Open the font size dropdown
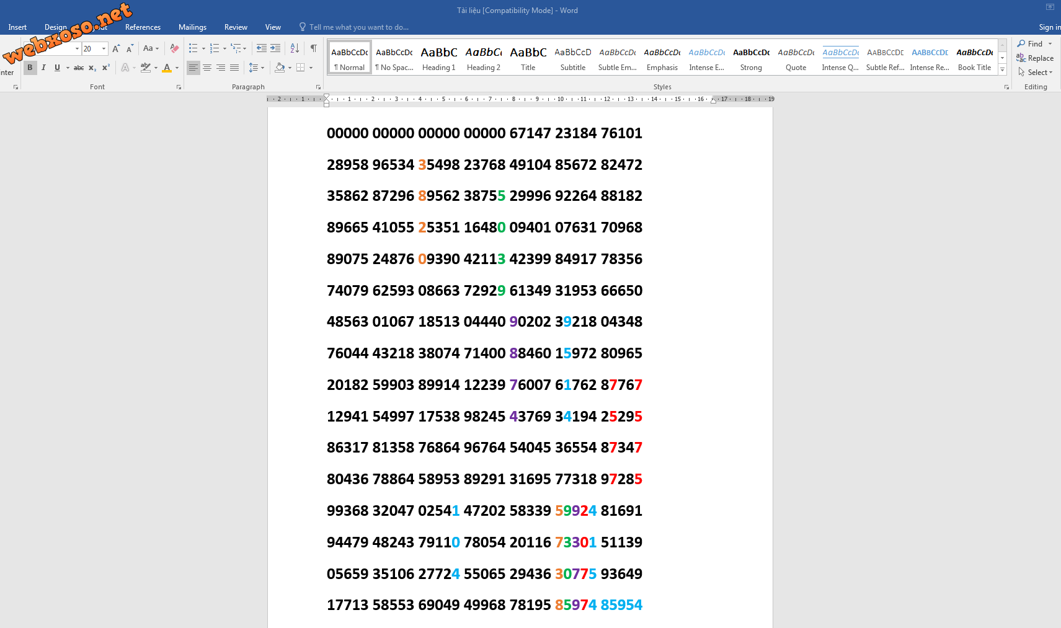 coord(104,49)
